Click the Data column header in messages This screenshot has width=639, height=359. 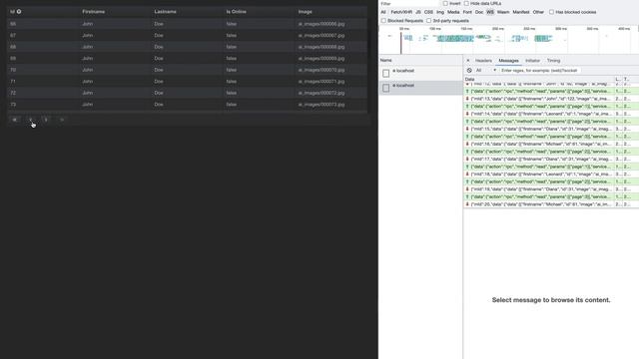pyautogui.click(x=539, y=79)
